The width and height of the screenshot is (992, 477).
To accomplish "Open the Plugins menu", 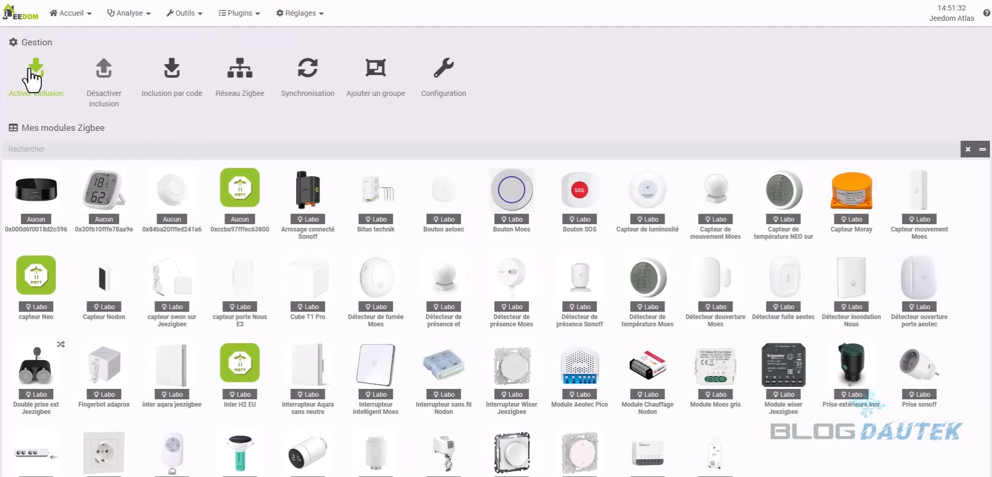I will (239, 13).
